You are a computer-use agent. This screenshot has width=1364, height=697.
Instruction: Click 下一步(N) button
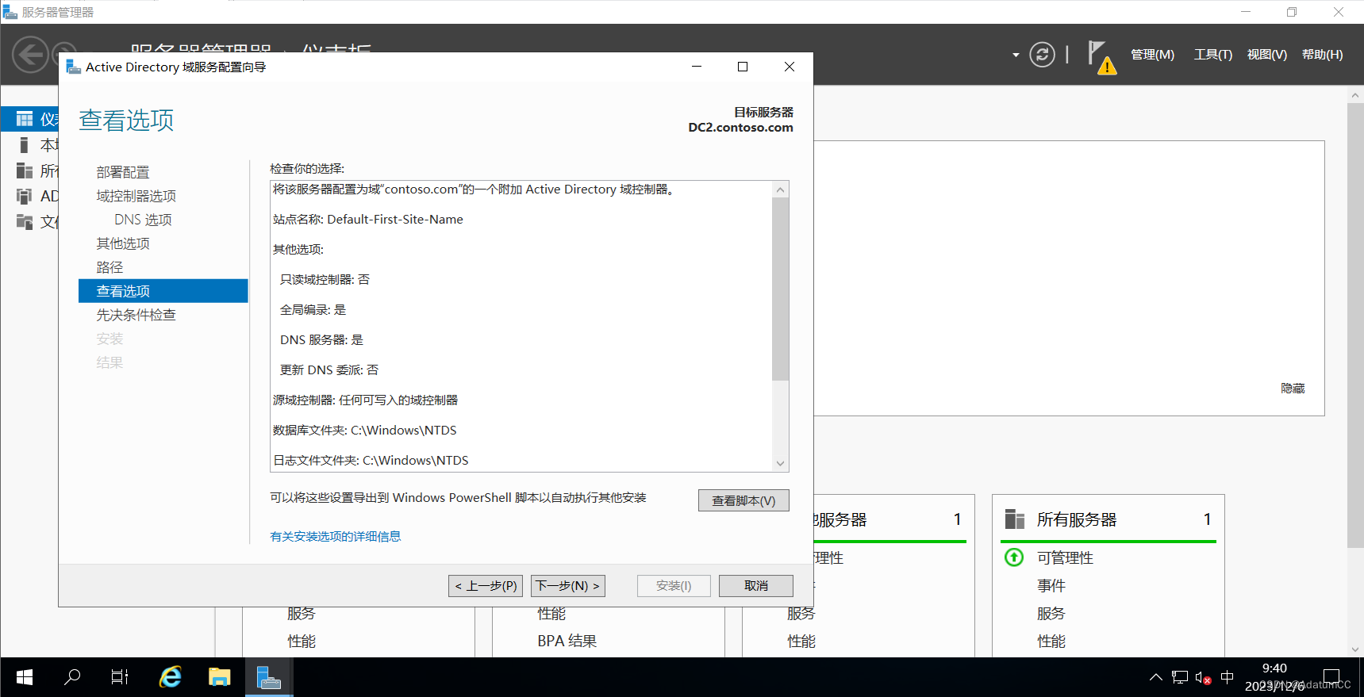[x=567, y=586]
